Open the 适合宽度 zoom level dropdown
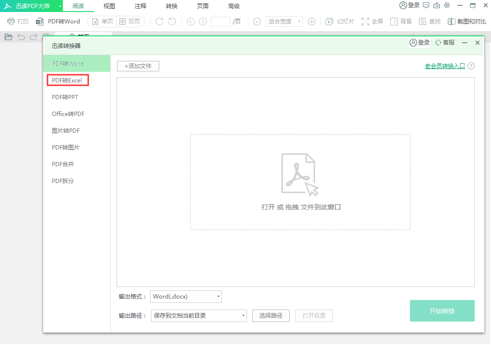491x345 pixels. (284, 21)
